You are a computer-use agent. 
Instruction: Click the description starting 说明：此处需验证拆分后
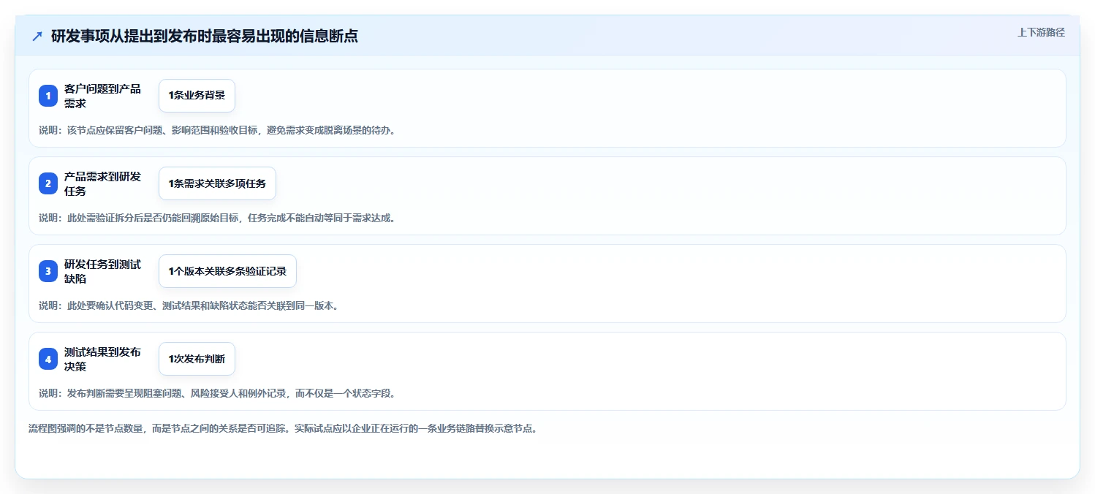pos(217,218)
